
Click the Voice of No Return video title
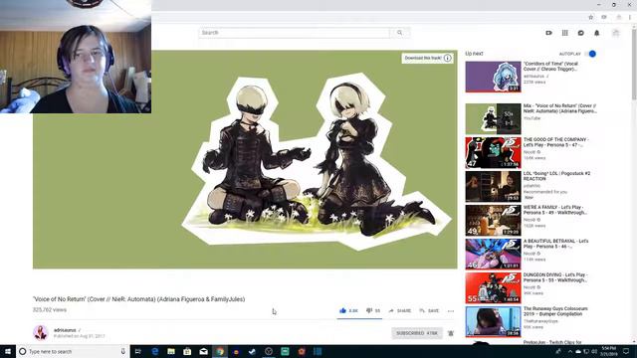pyautogui.click(x=139, y=299)
